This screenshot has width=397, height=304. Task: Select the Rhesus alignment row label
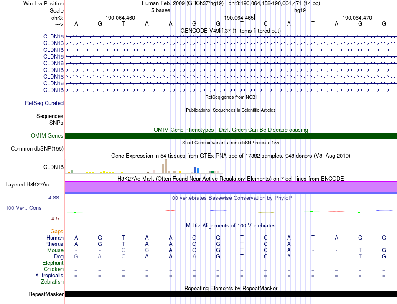coord(55,244)
